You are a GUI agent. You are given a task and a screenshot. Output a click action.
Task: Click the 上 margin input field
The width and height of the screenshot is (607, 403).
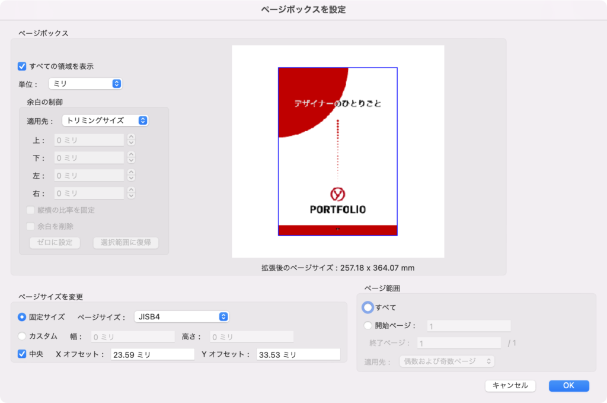click(89, 140)
